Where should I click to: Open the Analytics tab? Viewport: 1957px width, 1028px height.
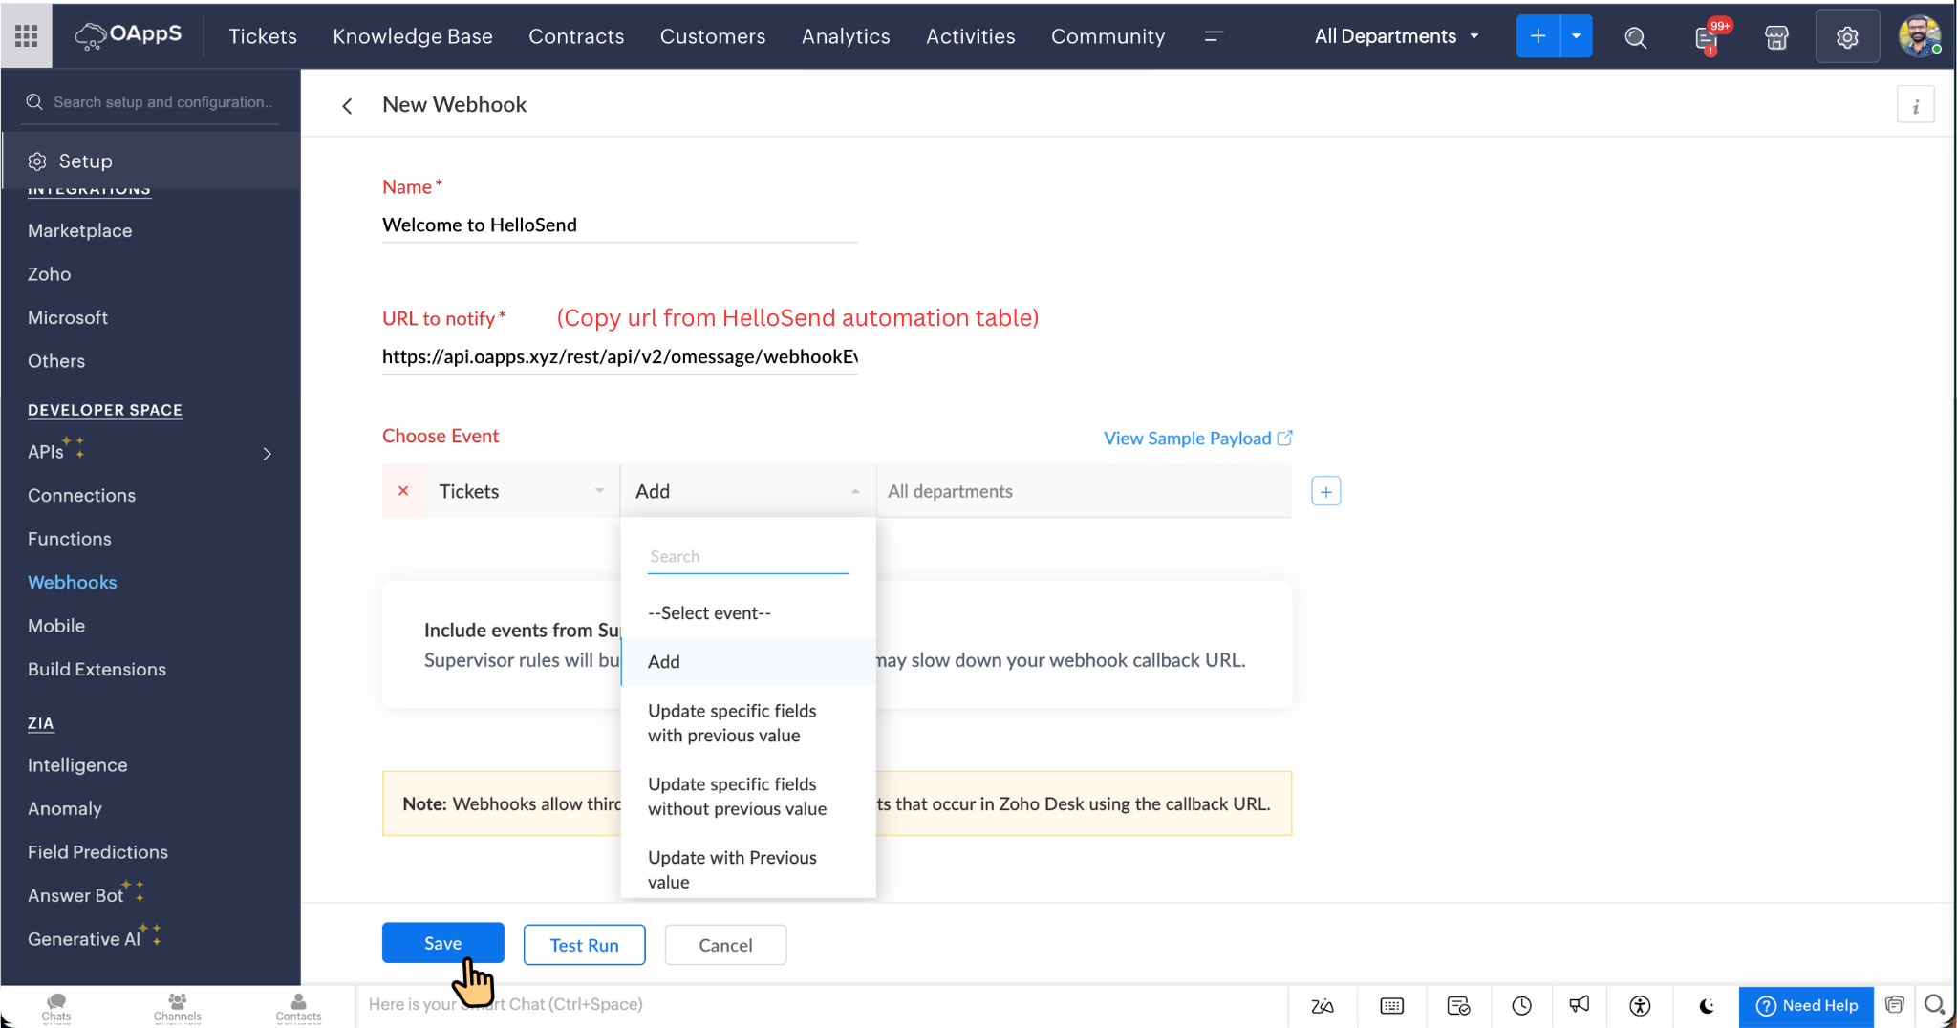(x=846, y=36)
